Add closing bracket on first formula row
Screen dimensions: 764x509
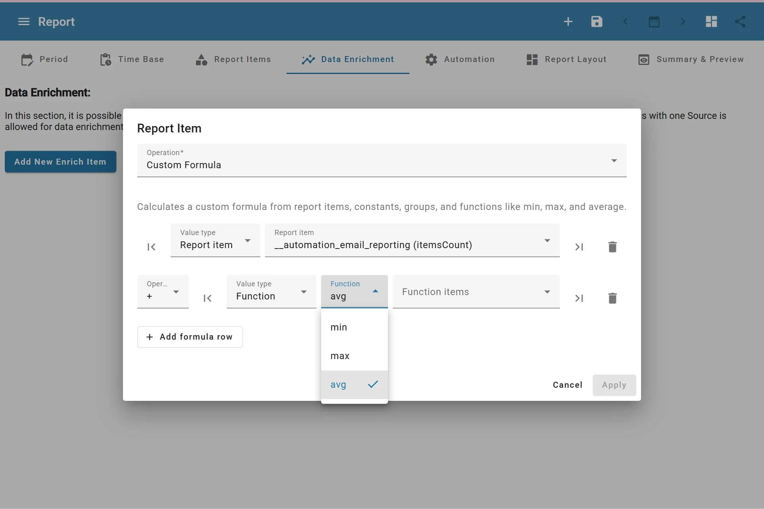click(579, 247)
